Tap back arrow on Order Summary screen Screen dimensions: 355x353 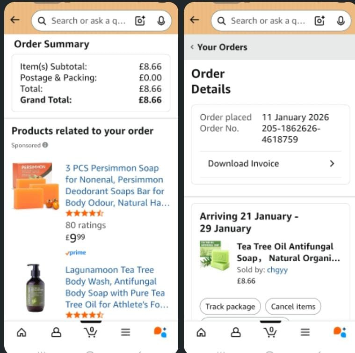[15, 20]
